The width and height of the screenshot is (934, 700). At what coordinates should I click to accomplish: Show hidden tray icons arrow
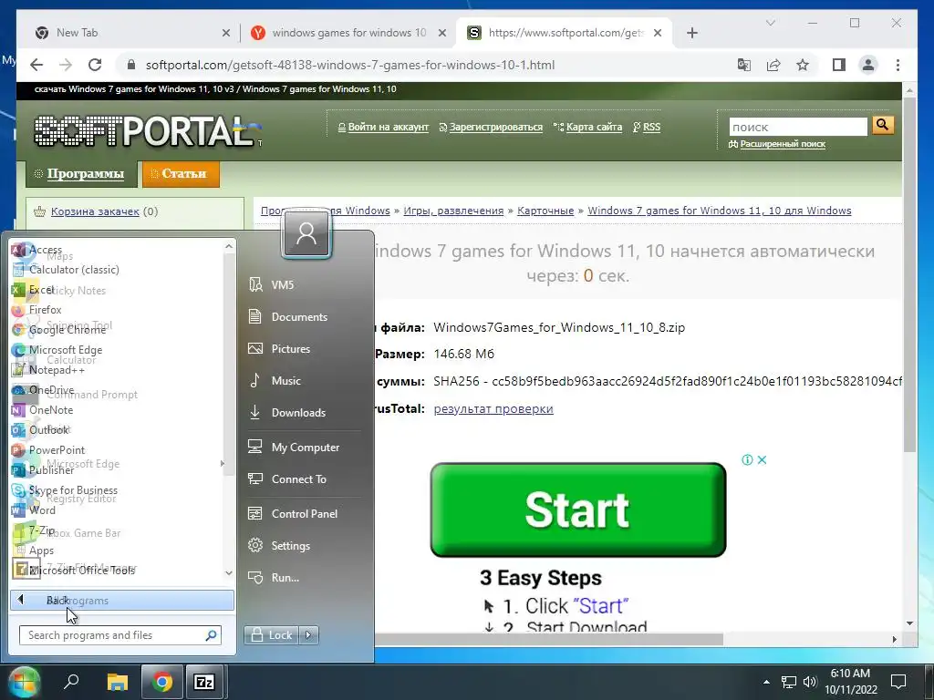[x=766, y=682]
